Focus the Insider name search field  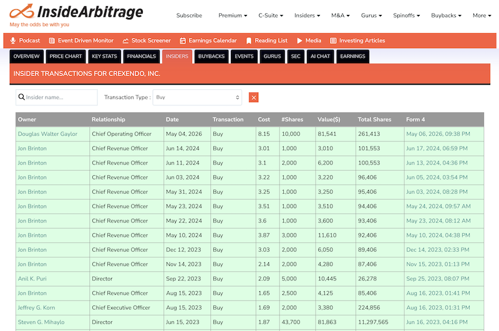pyautogui.click(x=57, y=97)
